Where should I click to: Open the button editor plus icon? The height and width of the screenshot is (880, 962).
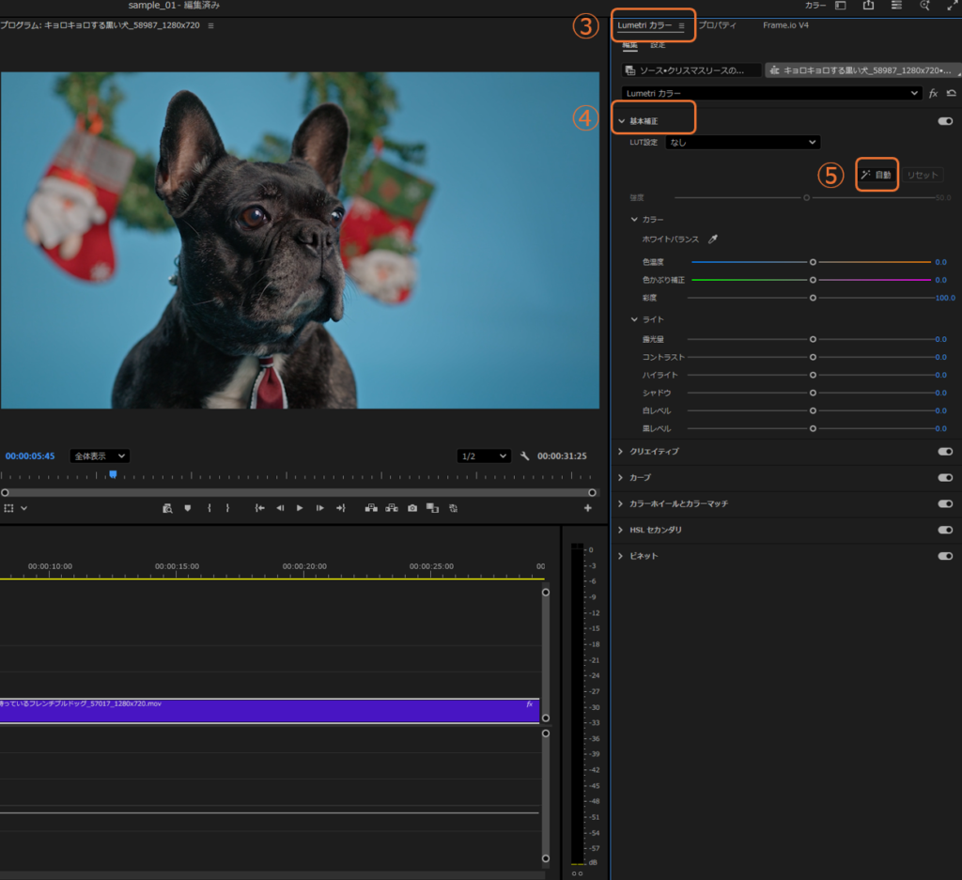[588, 508]
